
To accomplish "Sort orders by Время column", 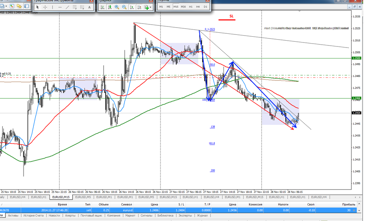I will (62, 204).
